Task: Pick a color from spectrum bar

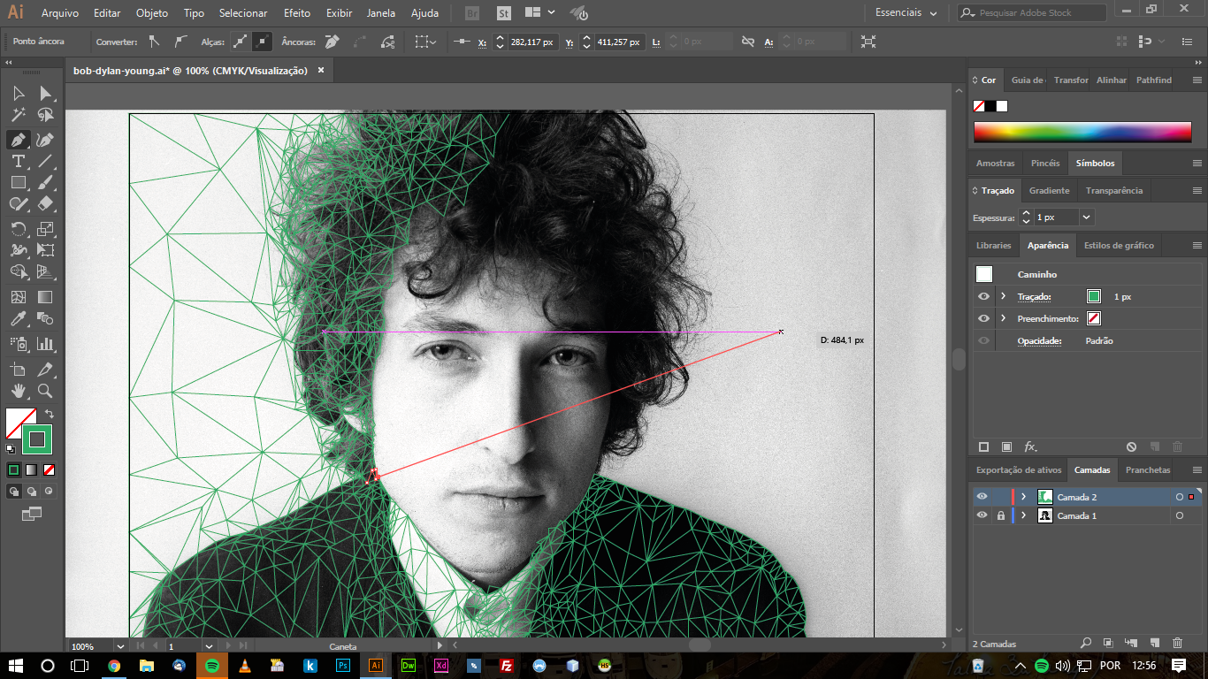Action: click(1082, 132)
